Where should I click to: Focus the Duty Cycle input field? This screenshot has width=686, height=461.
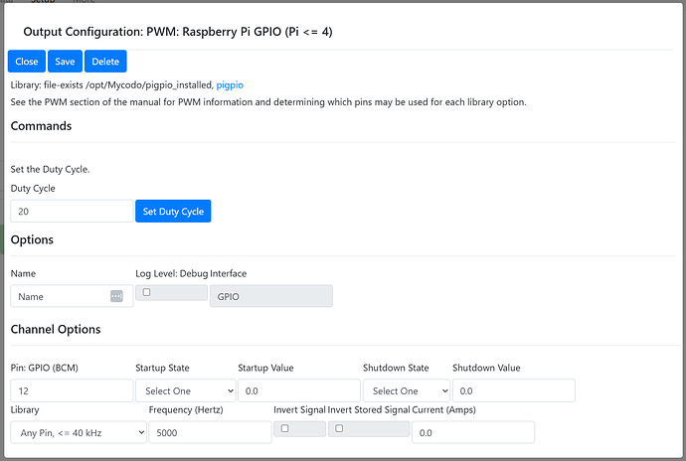(71, 212)
